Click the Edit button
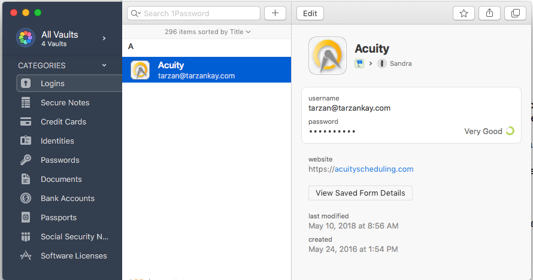The height and width of the screenshot is (280, 533). point(310,13)
